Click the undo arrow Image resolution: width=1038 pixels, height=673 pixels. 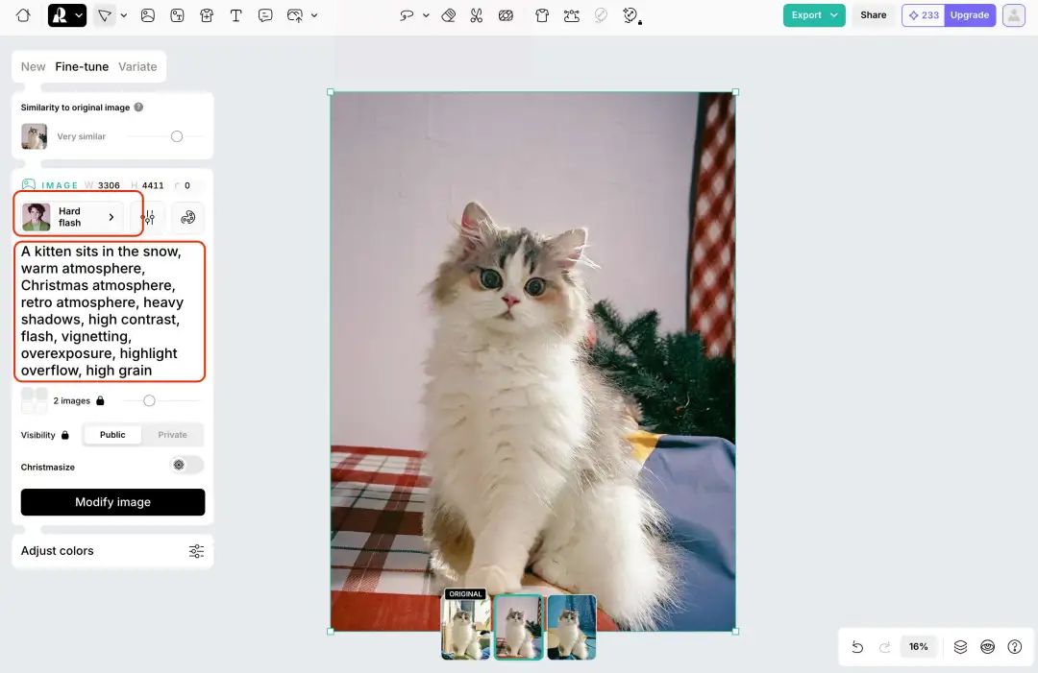[857, 646]
